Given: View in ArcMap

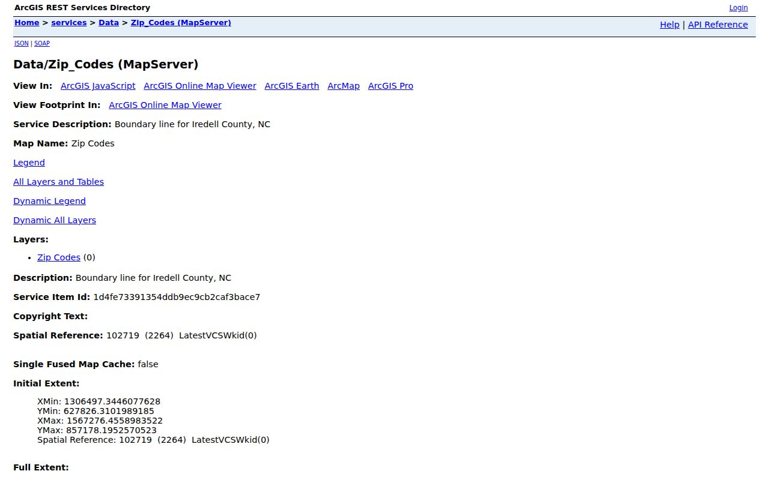Looking at the screenshot, I should pos(344,86).
